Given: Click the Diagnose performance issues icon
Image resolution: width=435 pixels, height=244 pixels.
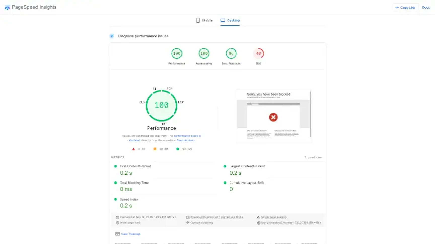Looking at the screenshot, I should (x=112, y=36).
